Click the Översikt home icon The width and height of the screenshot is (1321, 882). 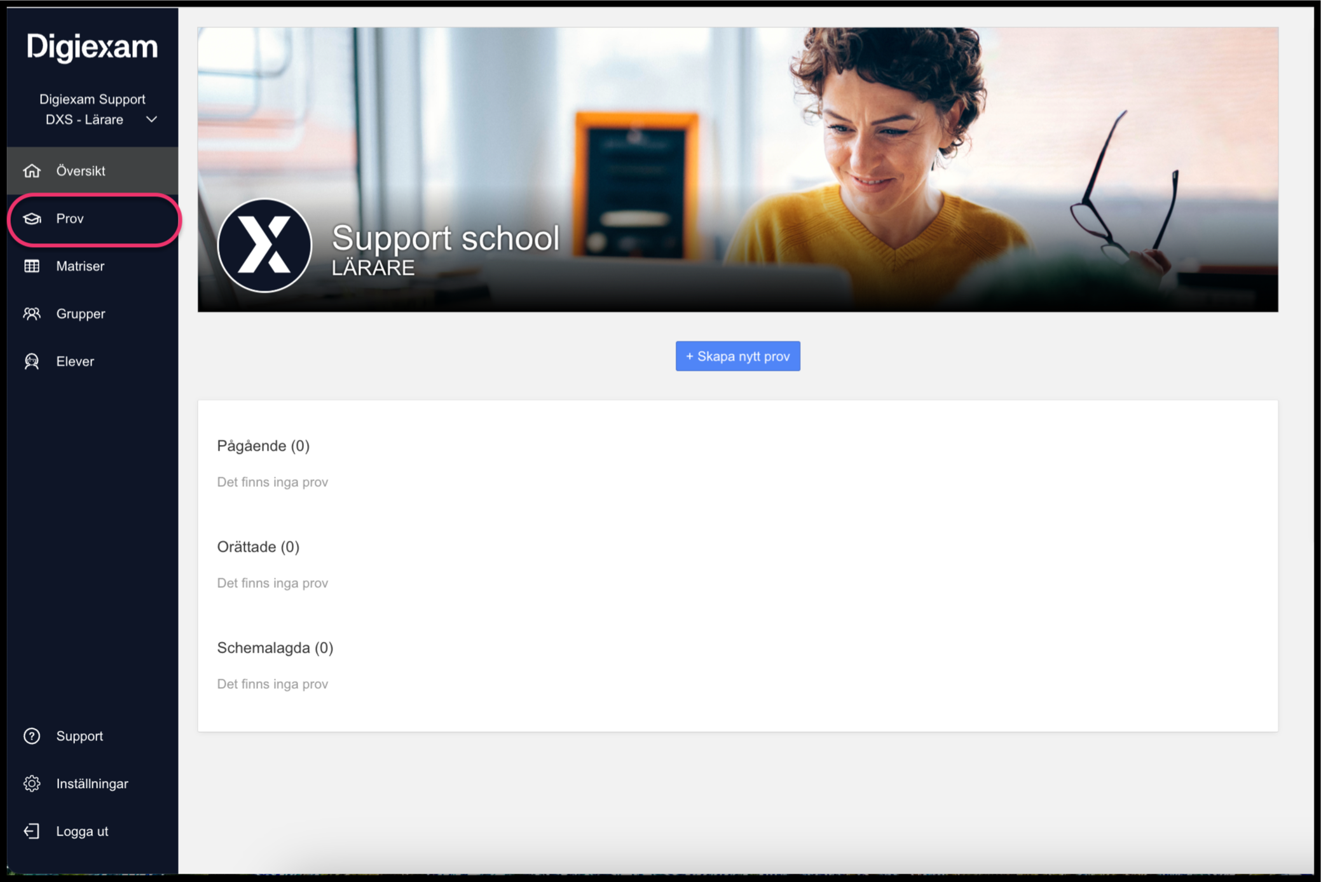[32, 171]
